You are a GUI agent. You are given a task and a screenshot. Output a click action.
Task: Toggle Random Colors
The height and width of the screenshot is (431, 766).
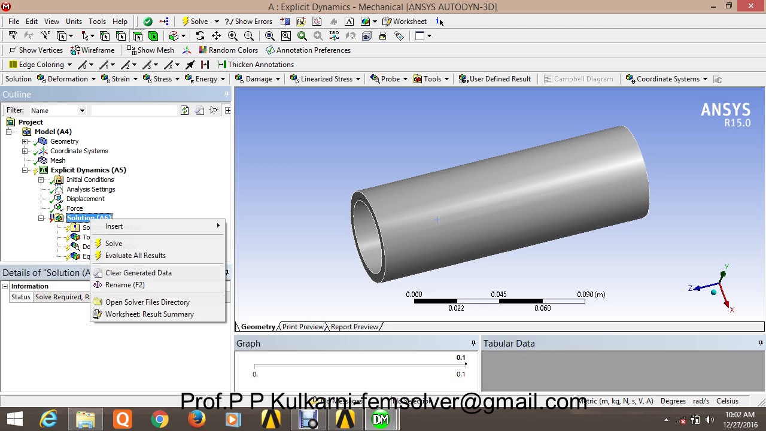coord(228,50)
